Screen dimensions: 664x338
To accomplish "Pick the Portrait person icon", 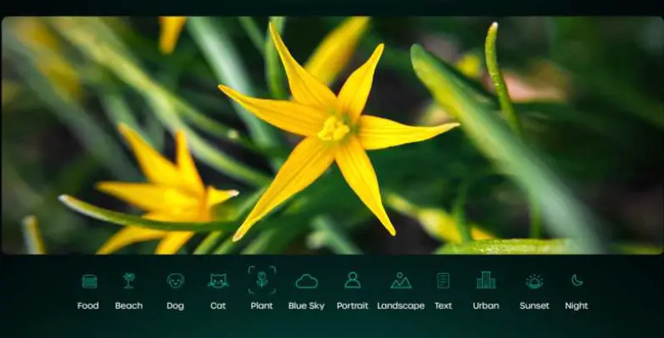I will pyautogui.click(x=353, y=280).
